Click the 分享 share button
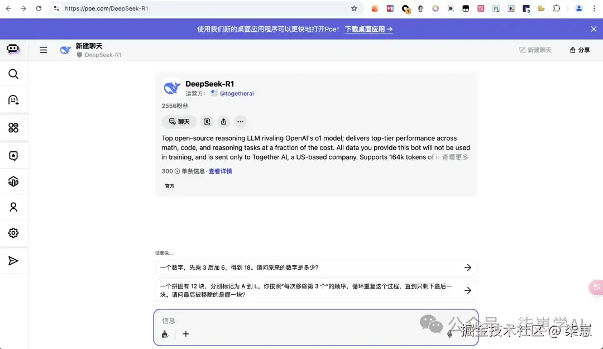The width and height of the screenshot is (603, 349). (580, 50)
